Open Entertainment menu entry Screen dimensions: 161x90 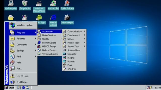pos(74,35)
